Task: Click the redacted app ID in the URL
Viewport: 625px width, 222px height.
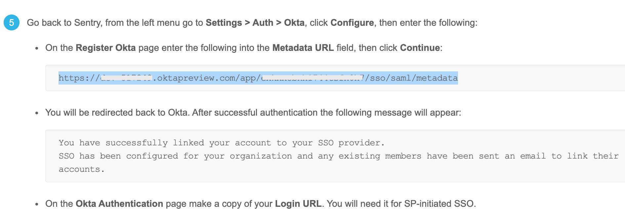Action: click(x=312, y=78)
